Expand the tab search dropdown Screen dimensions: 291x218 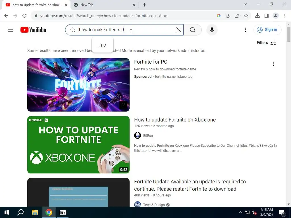[x=245, y=4]
